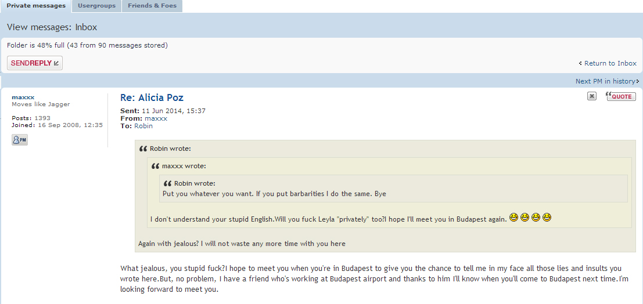Click quote mark icon beside 'maxxx wrote'
This screenshot has height=304, width=643.
point(155,167)
